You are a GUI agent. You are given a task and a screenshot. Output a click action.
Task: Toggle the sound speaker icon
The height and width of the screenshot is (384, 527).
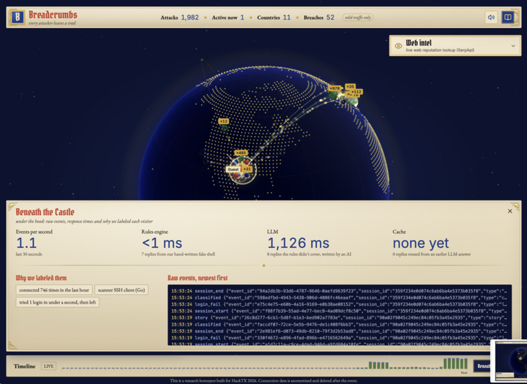491,17
